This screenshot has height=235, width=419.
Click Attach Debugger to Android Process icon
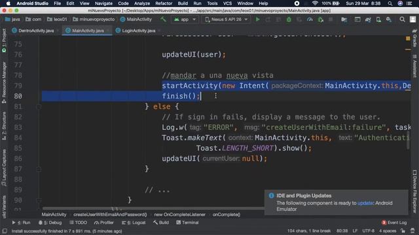click(x=320, y=20)
